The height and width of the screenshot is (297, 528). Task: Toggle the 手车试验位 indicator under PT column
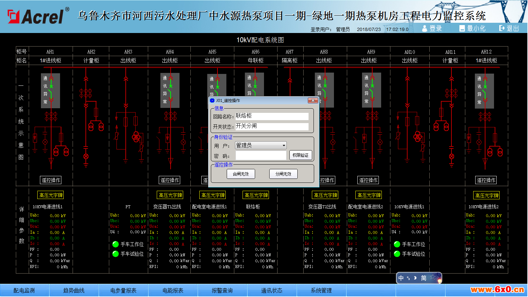tap(115, 254)
